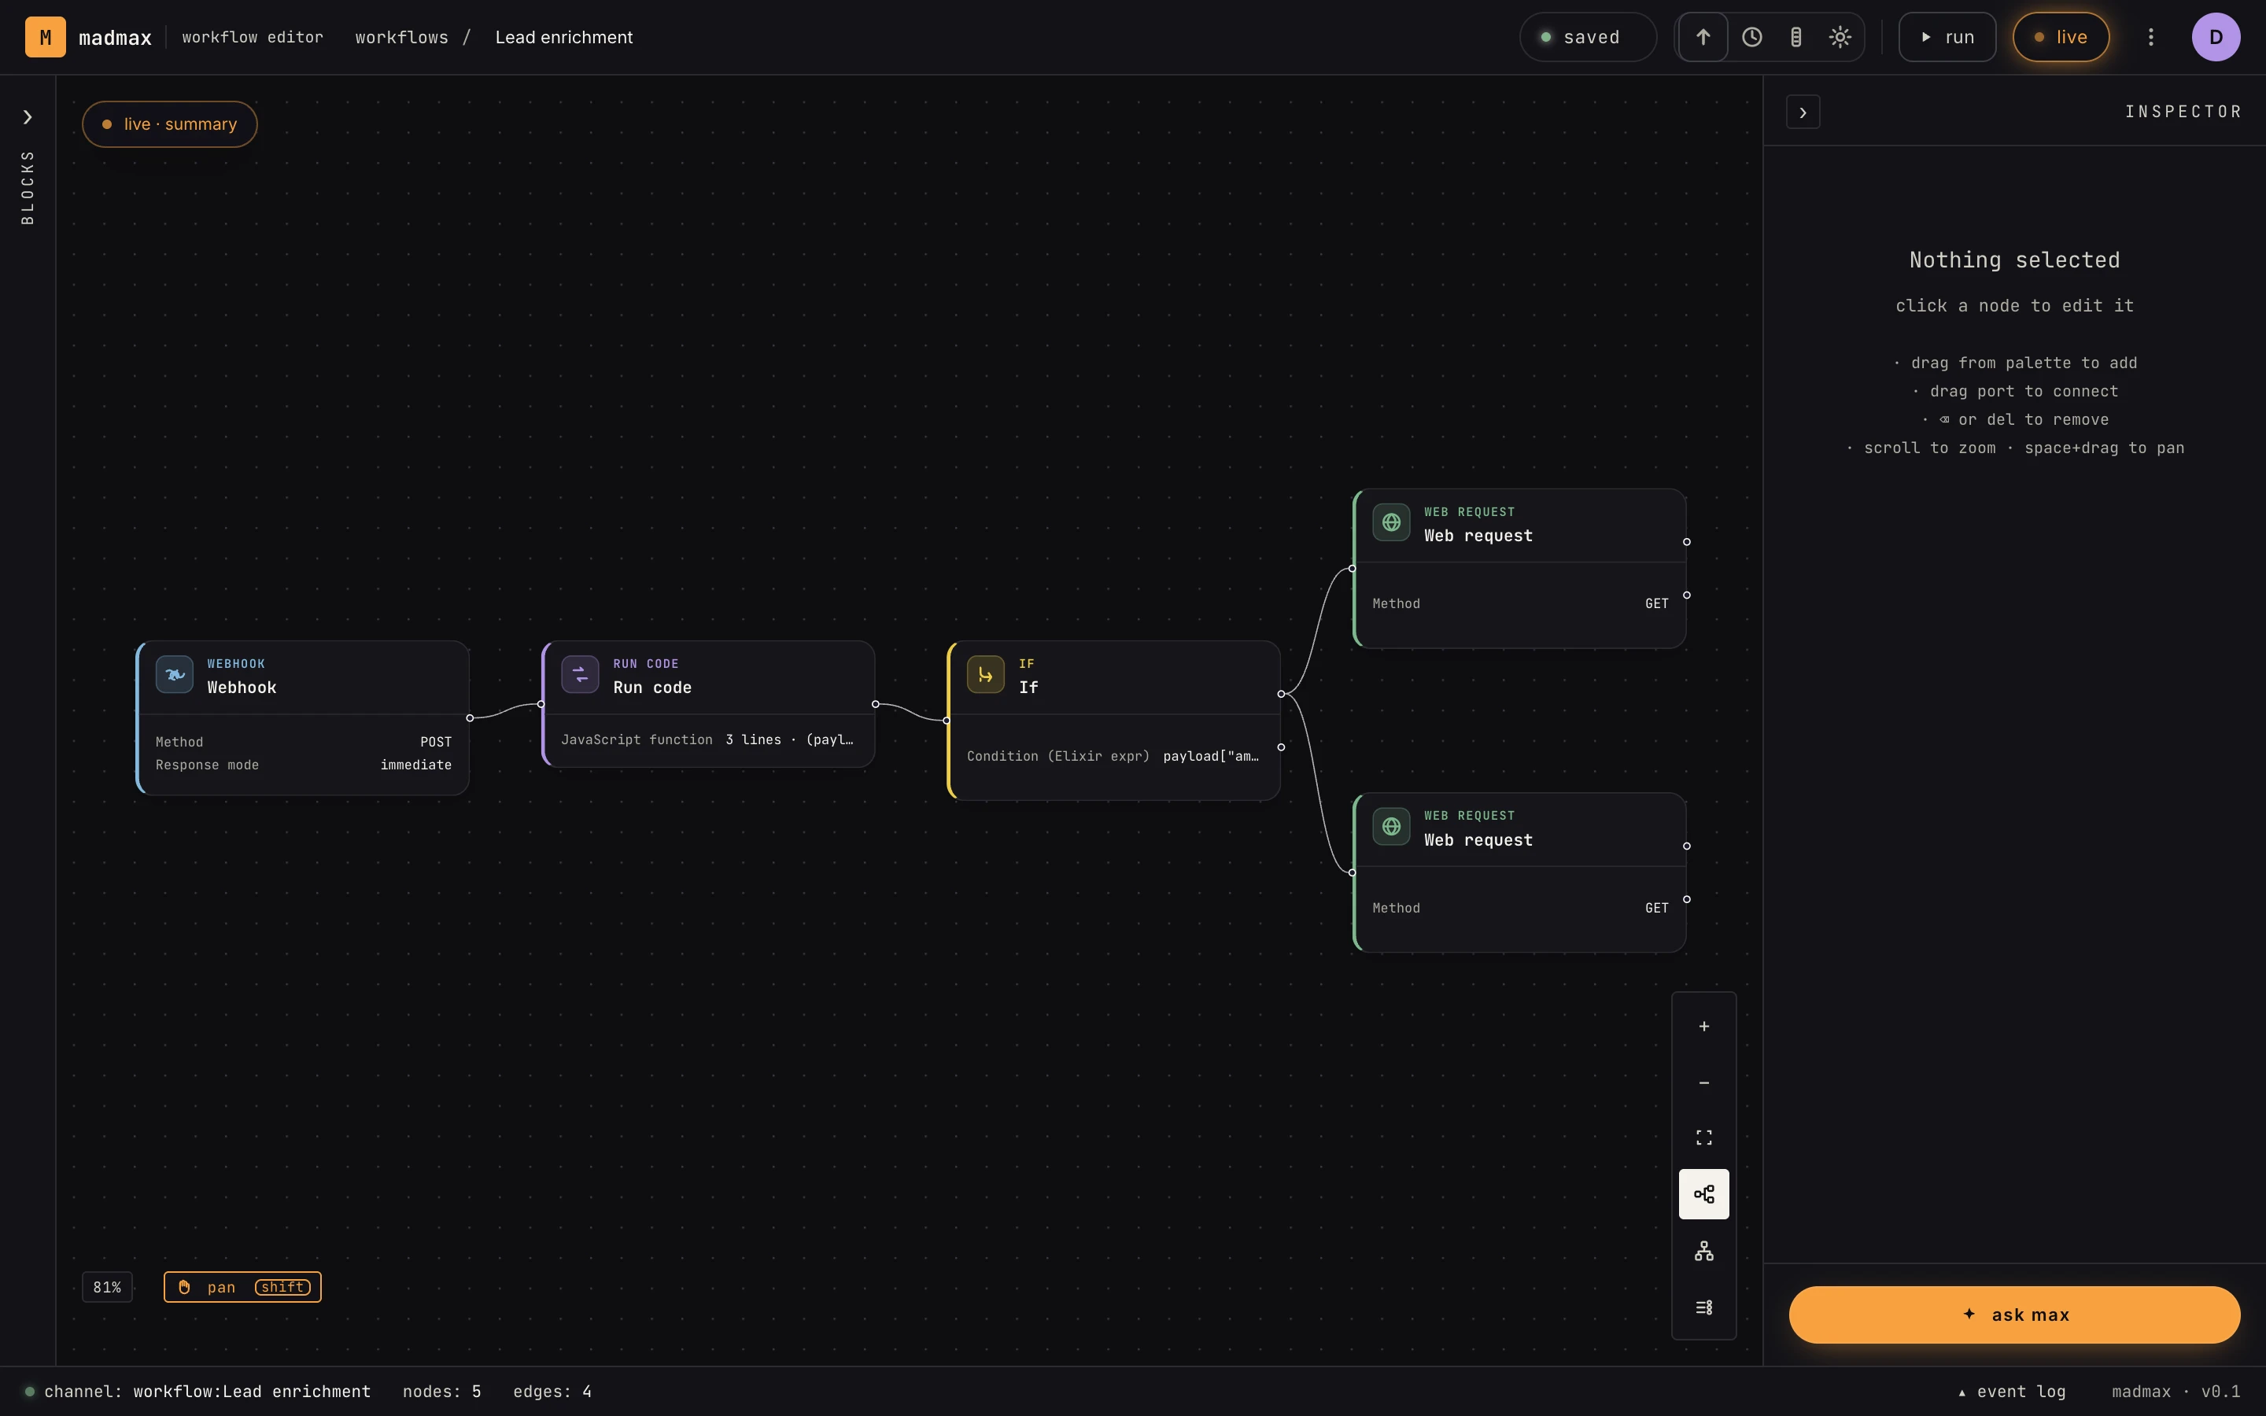Click the 'madmax · v0.1' version text

[x=2176, y=1392]
